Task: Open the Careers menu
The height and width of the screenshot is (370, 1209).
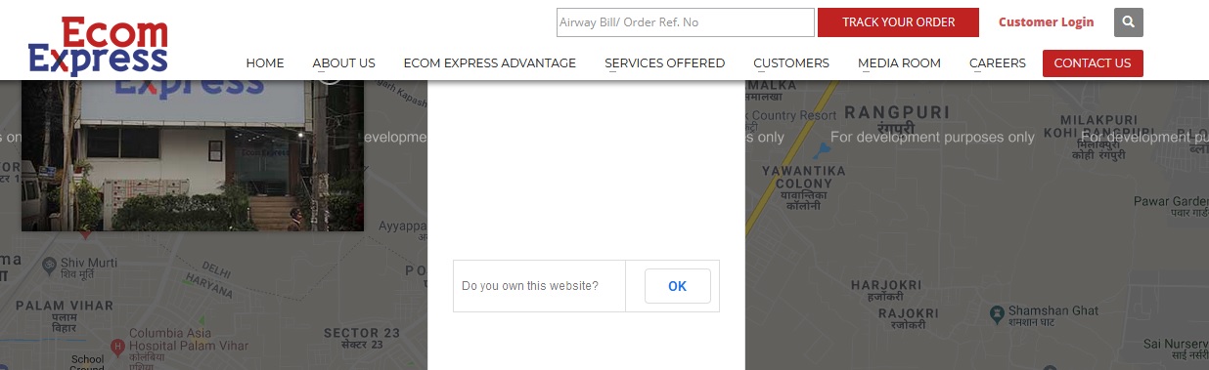Action: coord(998,63)
